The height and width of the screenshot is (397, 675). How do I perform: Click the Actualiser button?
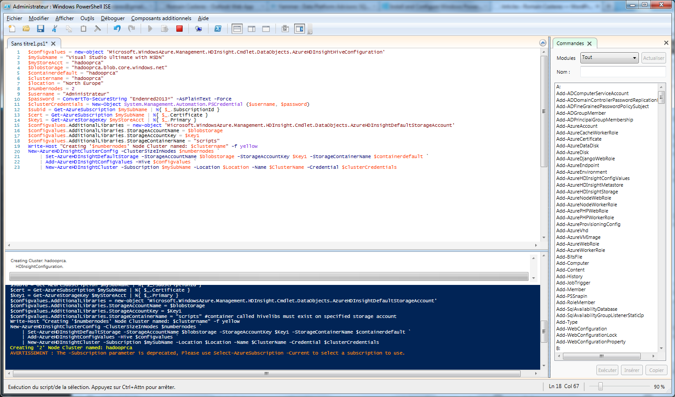pos(653,58)
